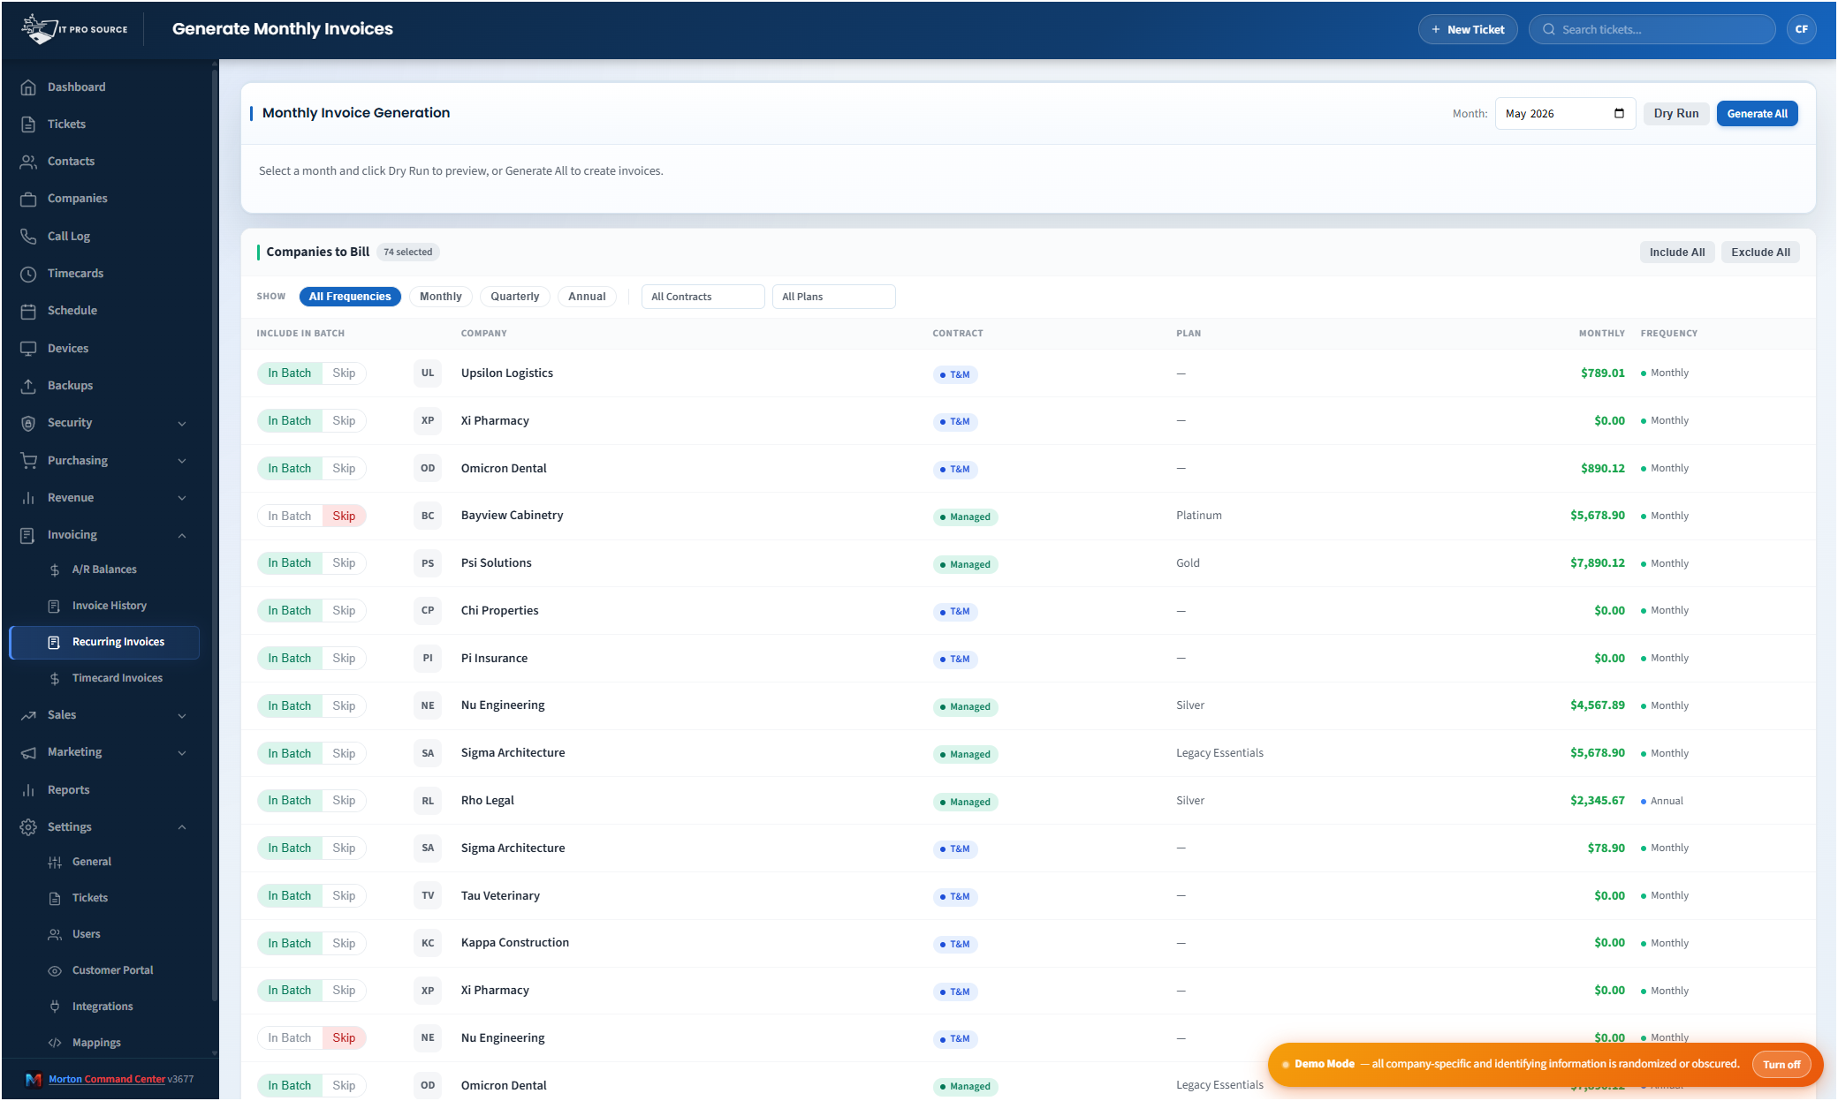Click the Contacts people icon

[x=28, y=162]
